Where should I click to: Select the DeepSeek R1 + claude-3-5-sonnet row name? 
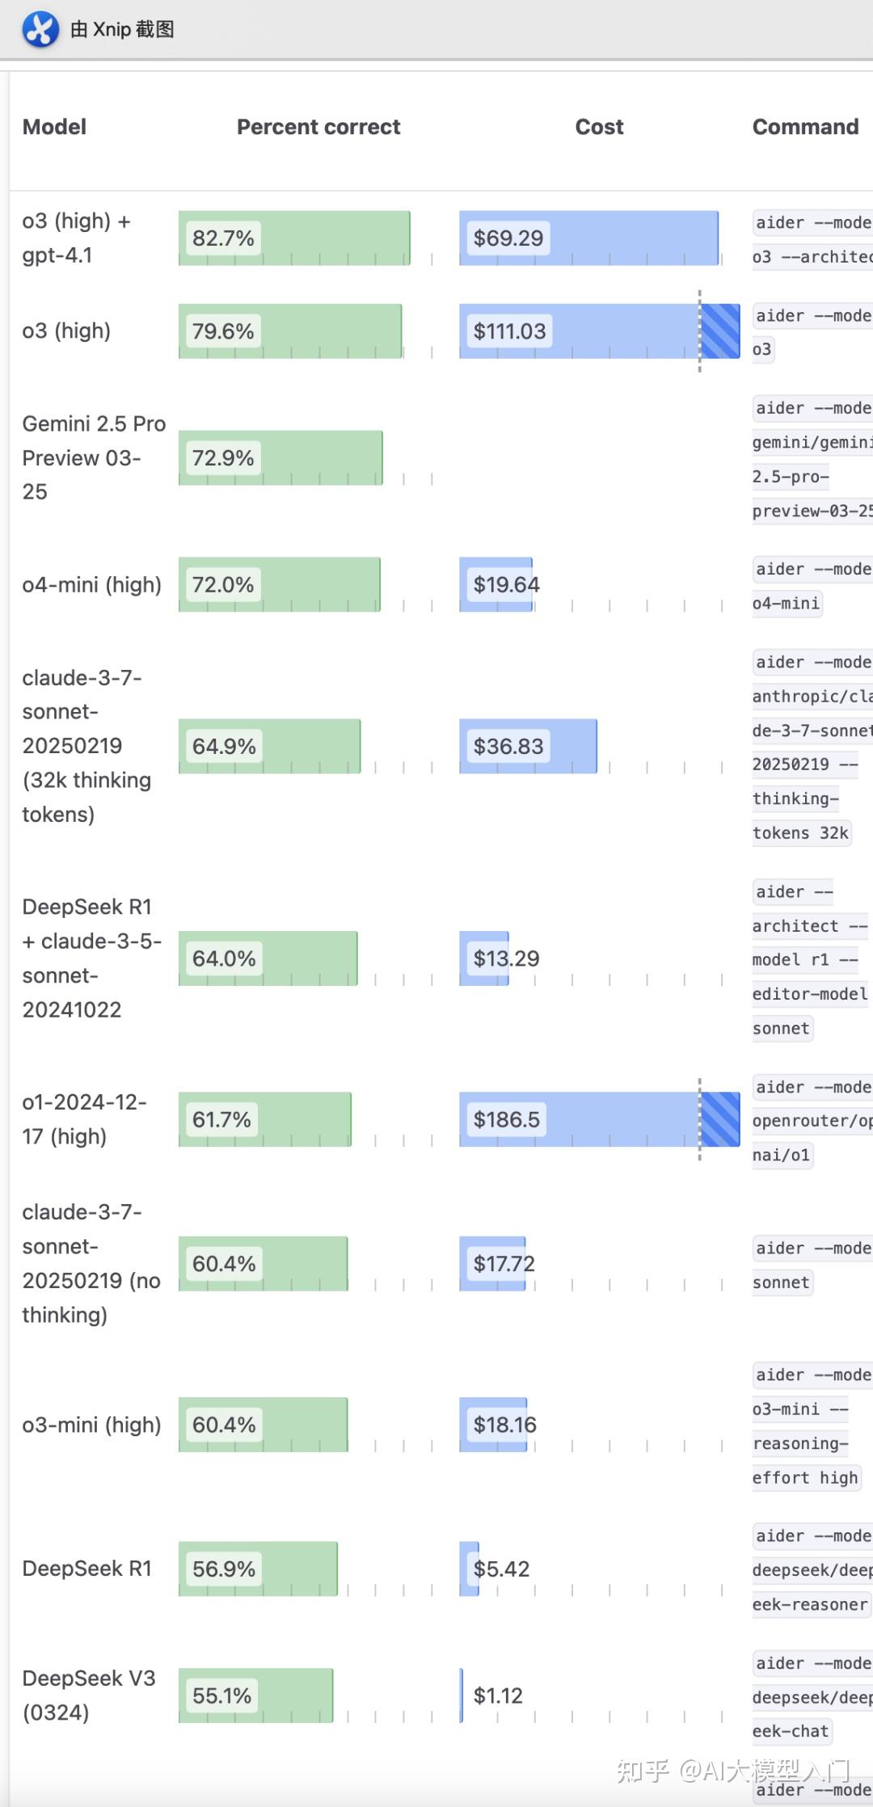(91, 958)
